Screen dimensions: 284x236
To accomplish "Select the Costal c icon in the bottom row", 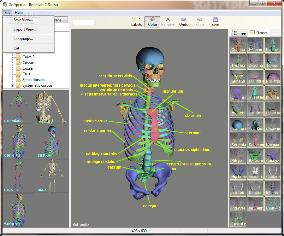I will 238,219.
